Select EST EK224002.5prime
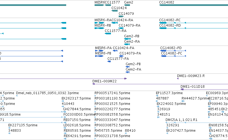 tap(171, 104)
